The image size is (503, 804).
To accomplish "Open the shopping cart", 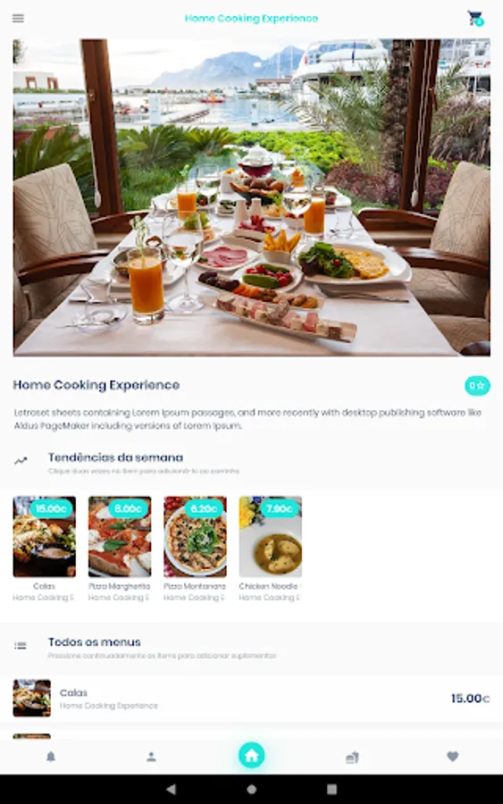I will pyautogui.click(x=475, y=19).
